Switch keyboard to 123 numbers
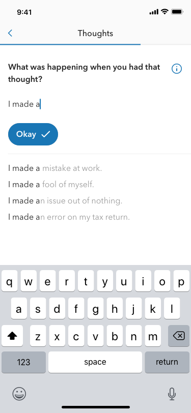Screen dimensions: 191x413 24,362
